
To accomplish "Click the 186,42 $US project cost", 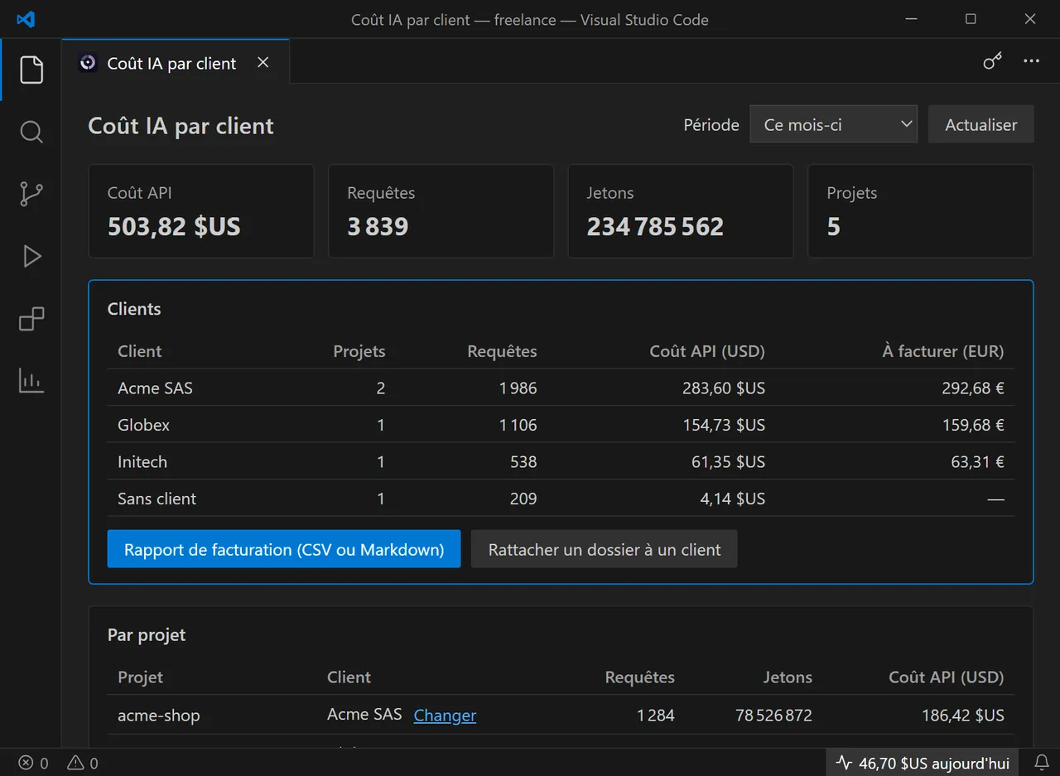I will click(963, 715).
